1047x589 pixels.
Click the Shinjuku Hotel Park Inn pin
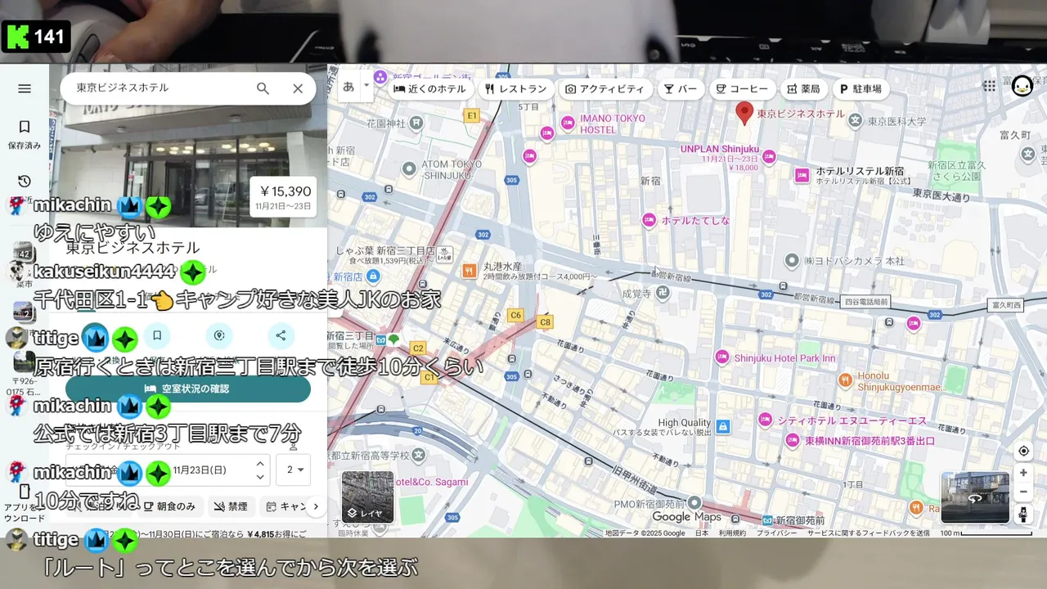[x=721, y=357]
